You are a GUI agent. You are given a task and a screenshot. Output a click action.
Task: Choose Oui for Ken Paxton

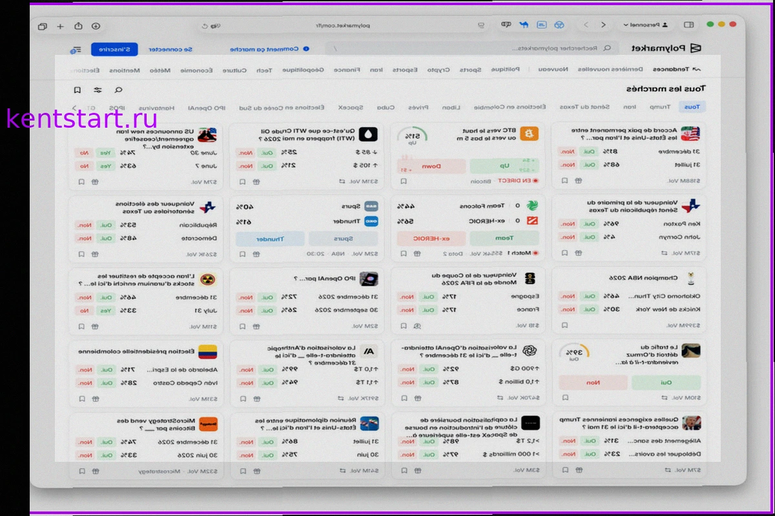click(x=588, y=224)
